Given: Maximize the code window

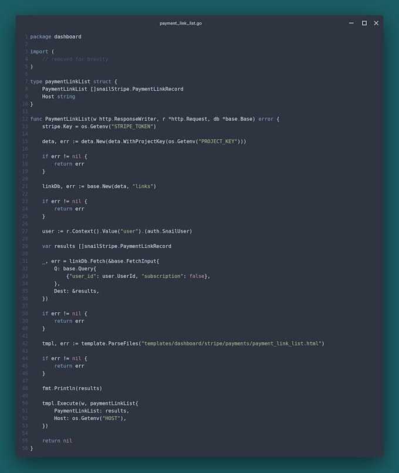Looking at the screenshot, I should pyautogui.click(x=364, y=23).
